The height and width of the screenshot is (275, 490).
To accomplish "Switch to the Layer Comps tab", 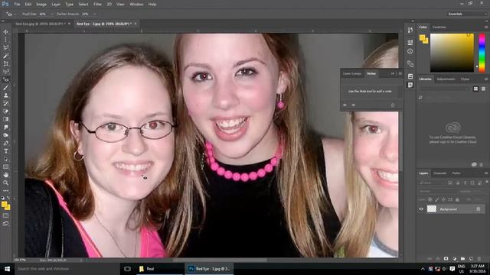I will point(352,73).
